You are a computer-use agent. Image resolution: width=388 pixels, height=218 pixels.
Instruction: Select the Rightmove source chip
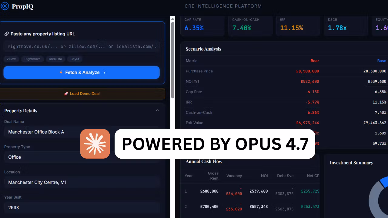coord(32,59)
